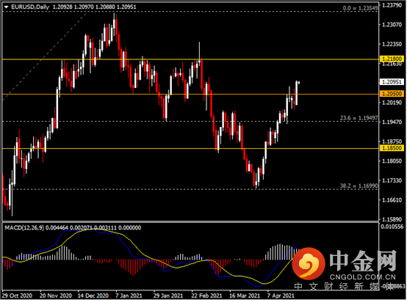Click the 0.0 = 1.23549 Fibonacci label
This screenshot has width=407, height=300.
click(x=360, y=8)
